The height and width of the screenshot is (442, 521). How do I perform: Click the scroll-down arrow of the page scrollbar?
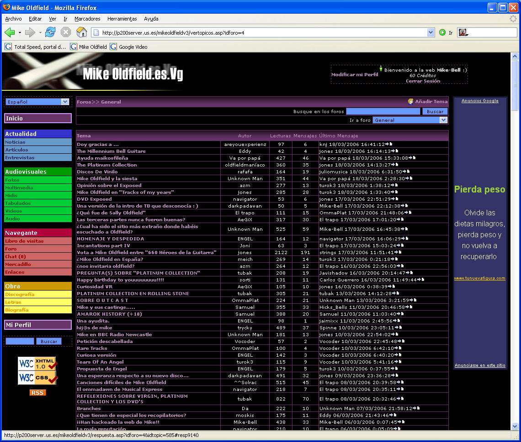click(x=515, y=426)
